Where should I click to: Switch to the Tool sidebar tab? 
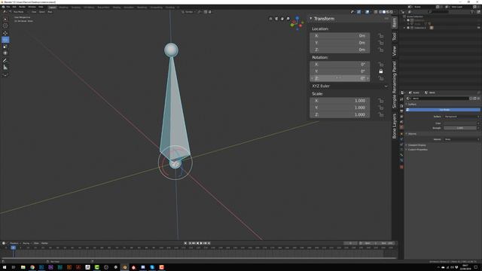pyautogui.click(x=395, y=37)
